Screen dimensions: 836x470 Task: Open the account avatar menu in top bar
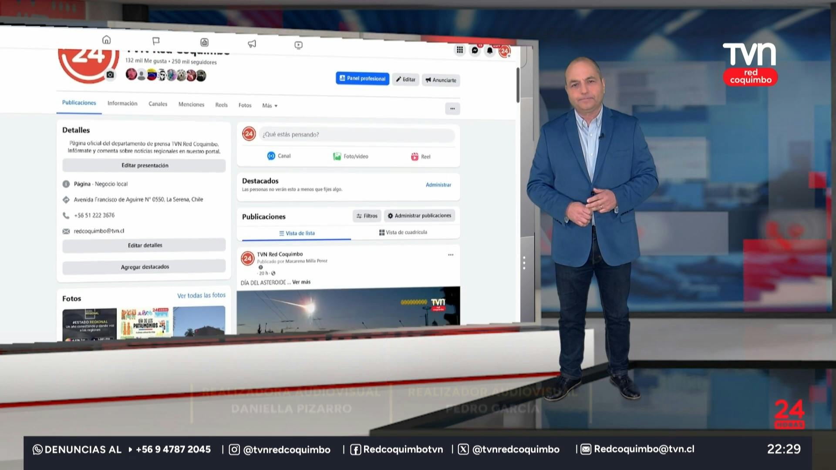(504, 51)
